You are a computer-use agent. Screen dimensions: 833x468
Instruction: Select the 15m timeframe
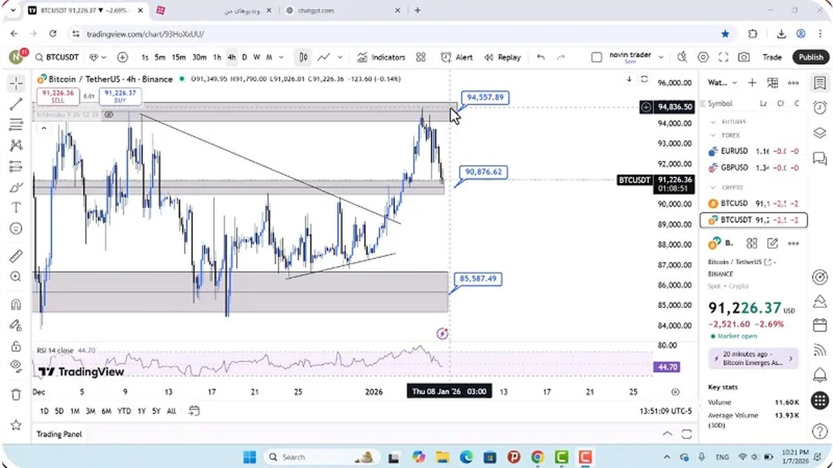(x=178, y=58)
